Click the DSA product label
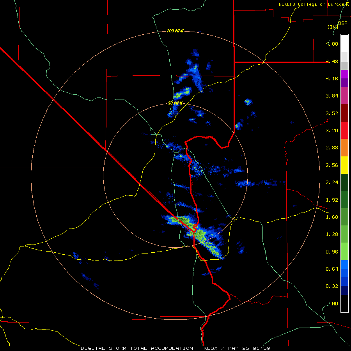351x351 pixels. [x=343, y=23]
